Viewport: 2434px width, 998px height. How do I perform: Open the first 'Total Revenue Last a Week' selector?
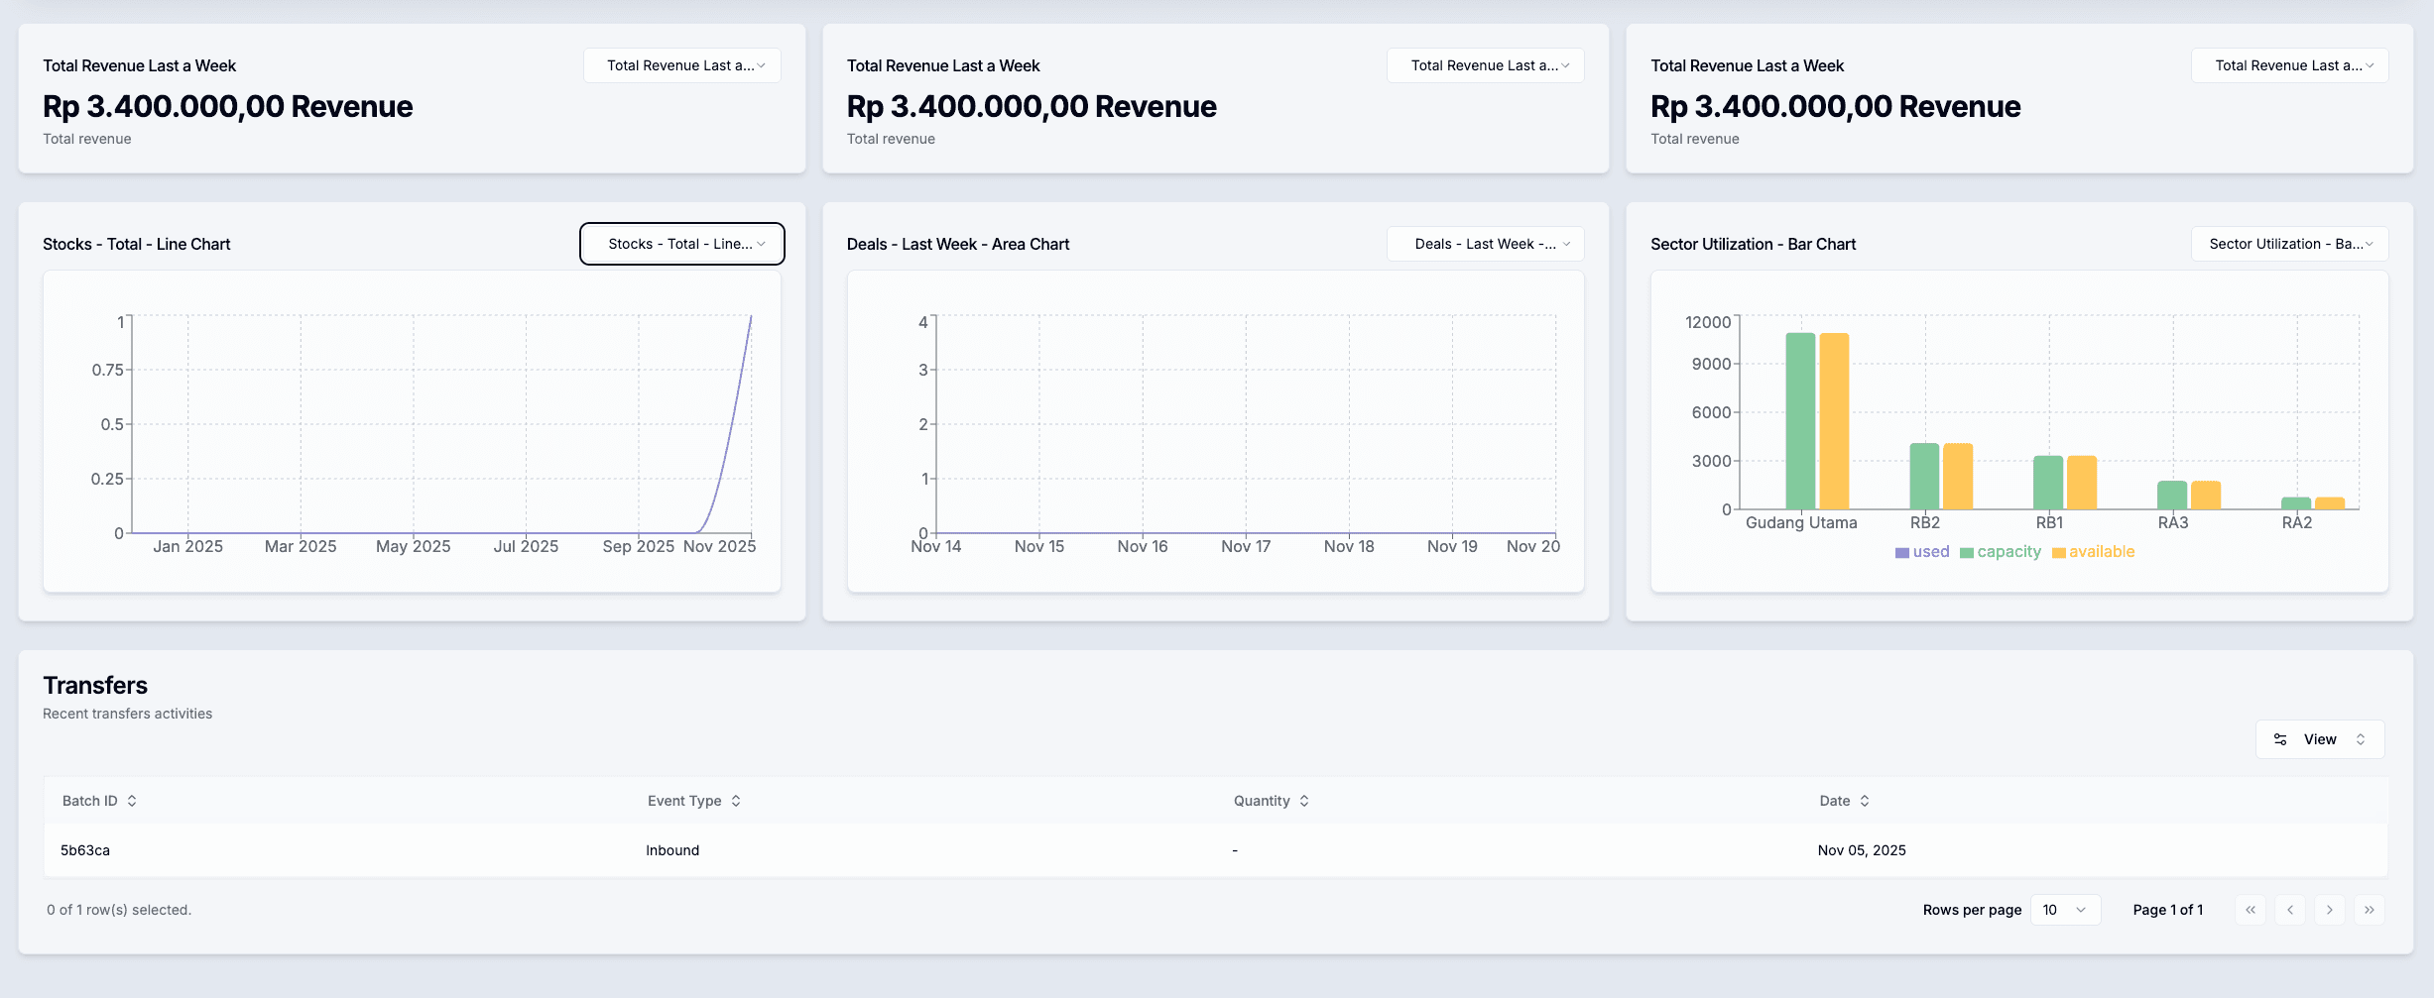click(681, 65)
